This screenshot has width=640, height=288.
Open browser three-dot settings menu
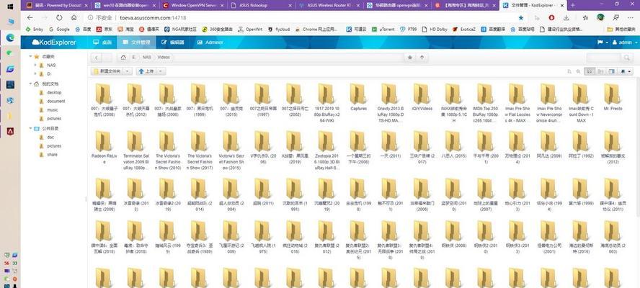630,18
